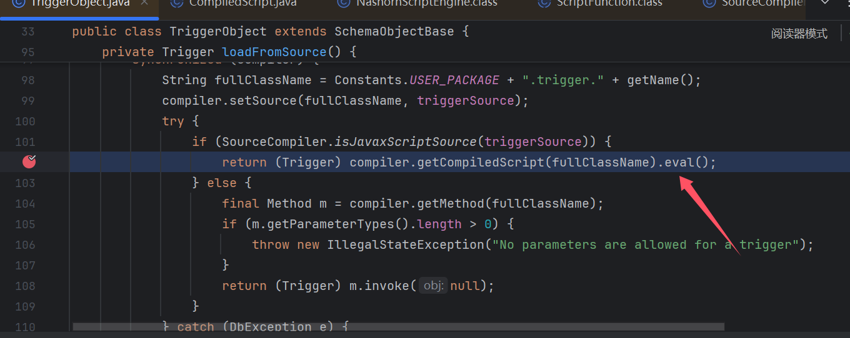The image size is (850, 338).
Task: Click the class icon on NashornScriptEngine.class tab
Action: tap(343, 3)
